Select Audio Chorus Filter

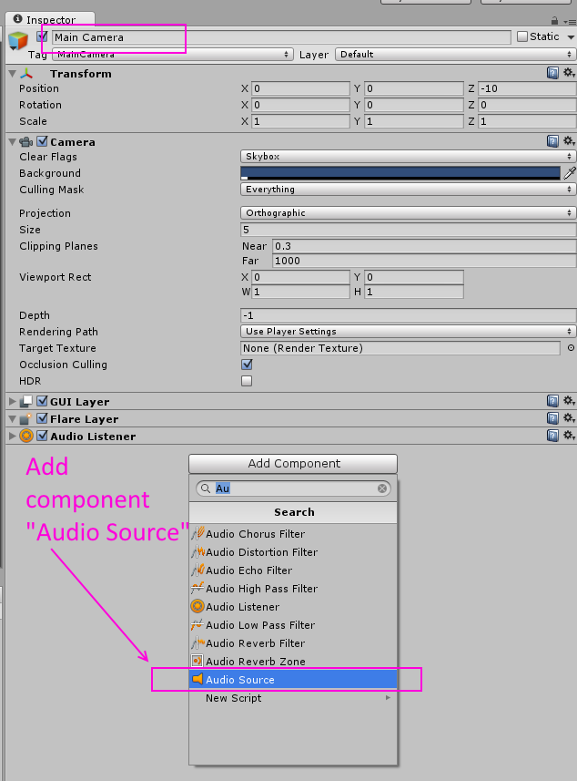pos(293,533)
